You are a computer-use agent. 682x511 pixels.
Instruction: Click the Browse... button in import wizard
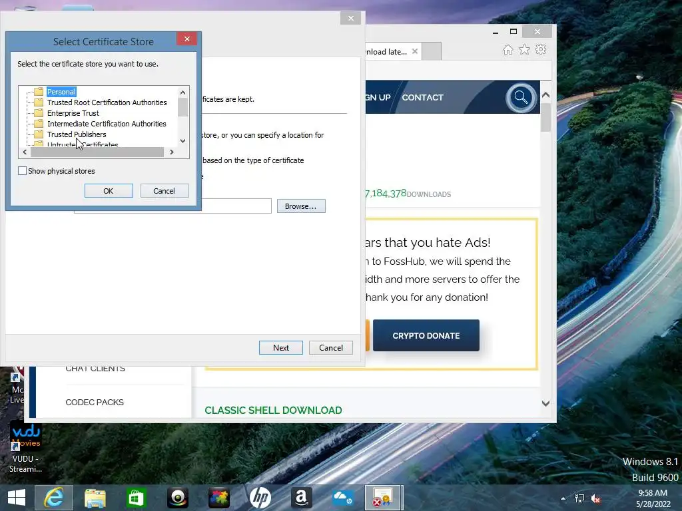pos(301,206)
